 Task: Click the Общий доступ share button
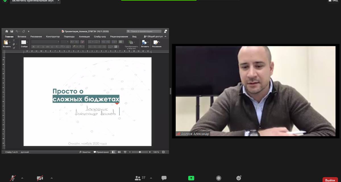point(153,37)
